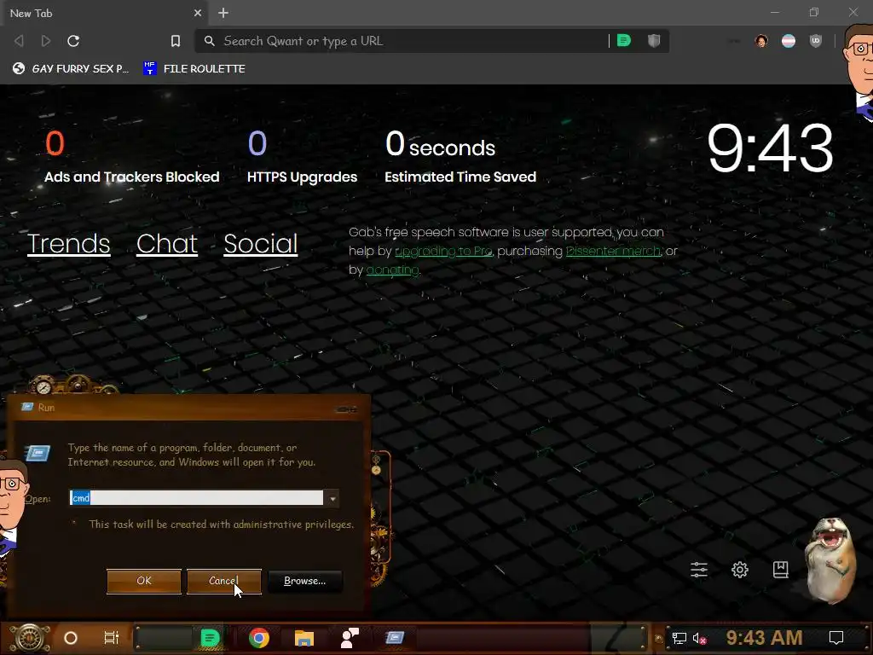873x655 pixels.
Task: Click the large 9:43 clock display
Action: pyautogui.click(x=770, y=148)
